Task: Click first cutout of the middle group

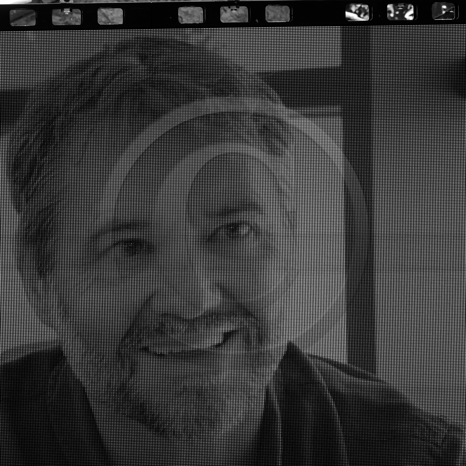Action: 190,15
